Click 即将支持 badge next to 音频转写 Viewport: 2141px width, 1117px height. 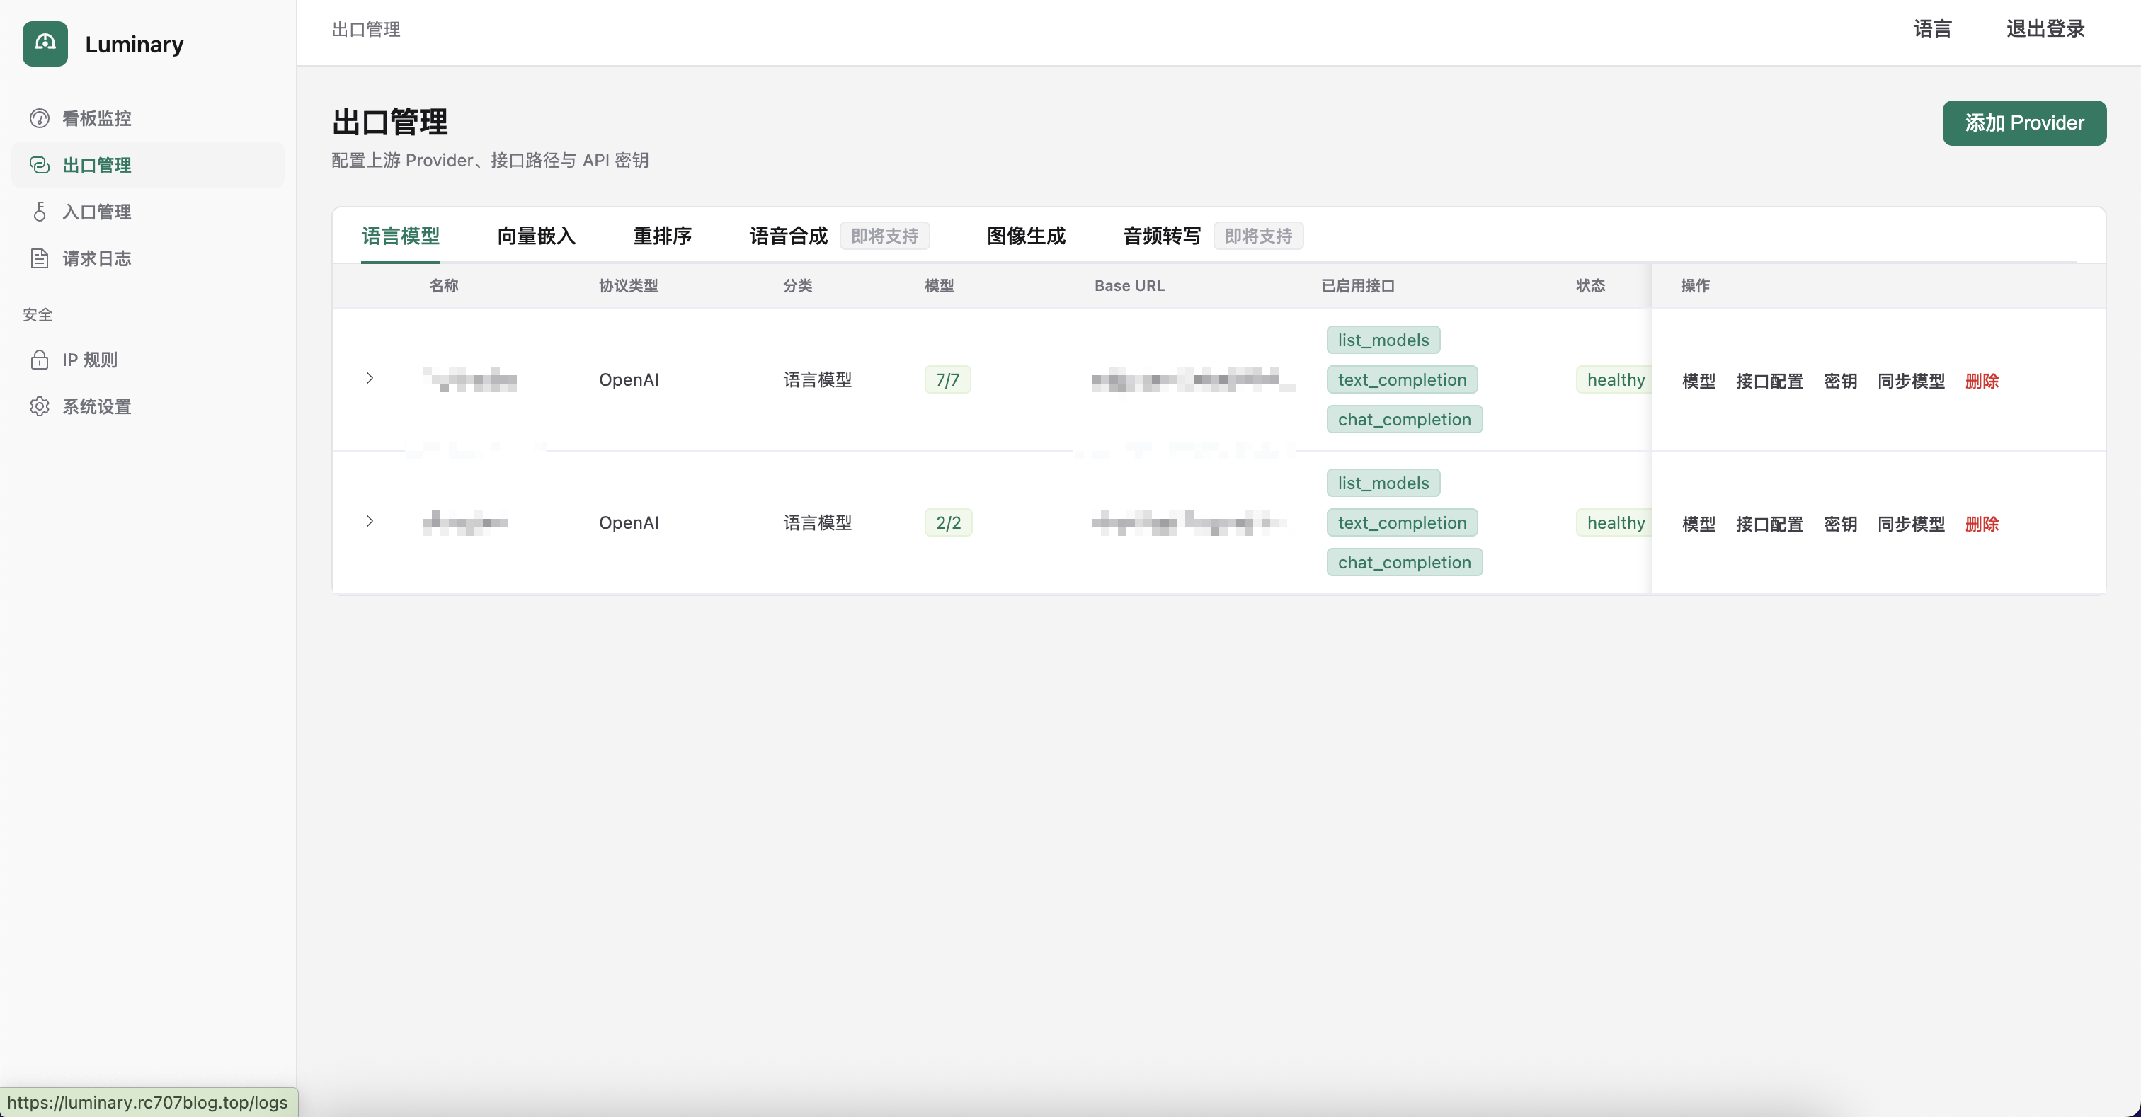click(x=1258, y=236)
